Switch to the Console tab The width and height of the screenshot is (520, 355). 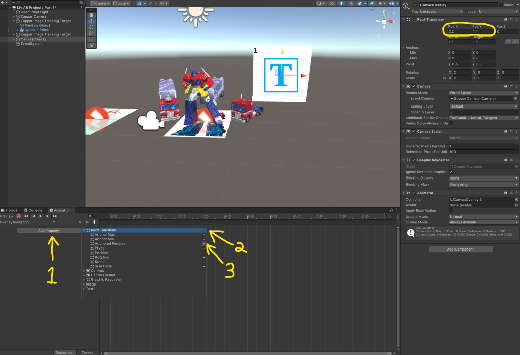click(x=34, y=210)
